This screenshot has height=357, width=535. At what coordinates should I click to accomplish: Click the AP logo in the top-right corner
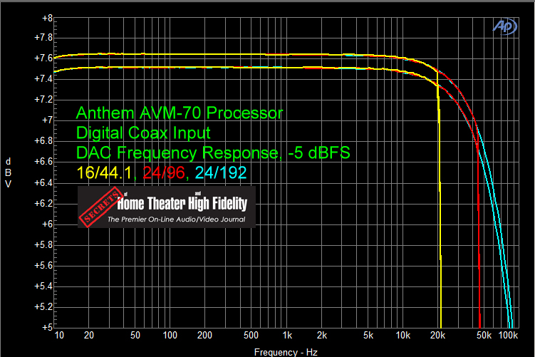(504, 26)
